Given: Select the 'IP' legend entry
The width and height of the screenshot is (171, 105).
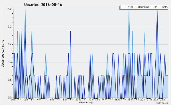Looking at the screenshot, I should point(156,7).
